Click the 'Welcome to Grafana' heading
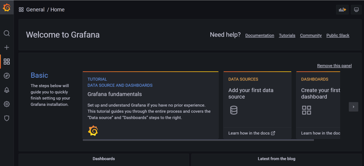Viewport: 364px width, 166px height. pyautogui.click(x=63, y=35)
